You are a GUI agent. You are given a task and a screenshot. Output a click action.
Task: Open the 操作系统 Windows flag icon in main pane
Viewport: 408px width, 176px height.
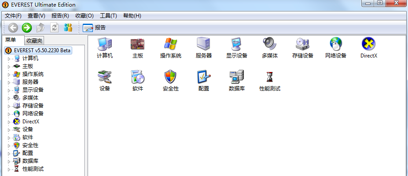click(x=170, y=44)
